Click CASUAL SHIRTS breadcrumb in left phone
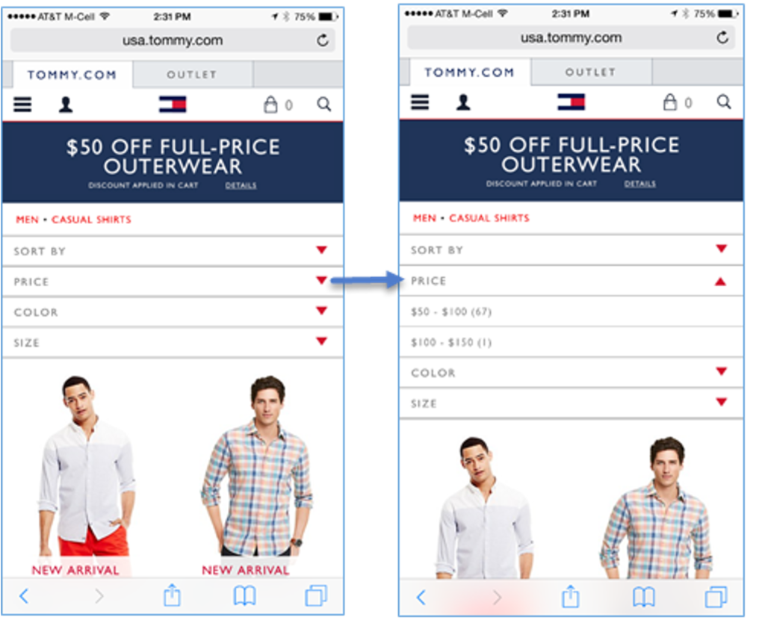The image size is (765, 620). tap(91, 220)
